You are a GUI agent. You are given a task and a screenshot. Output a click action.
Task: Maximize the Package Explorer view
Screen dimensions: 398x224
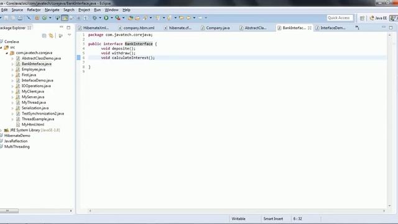[x=68, y=27]
